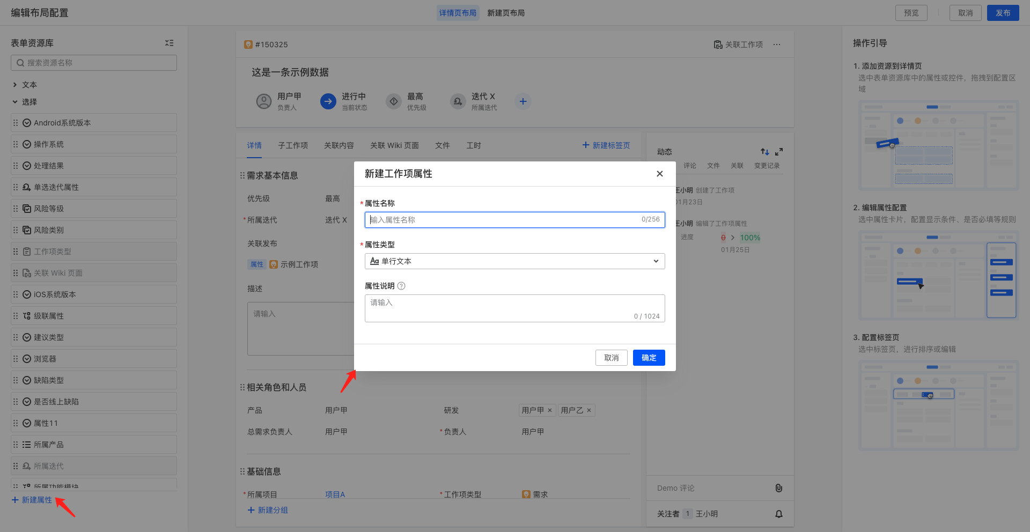
Task: Select the 级联属性 resource item
Action: coord(94,316)
